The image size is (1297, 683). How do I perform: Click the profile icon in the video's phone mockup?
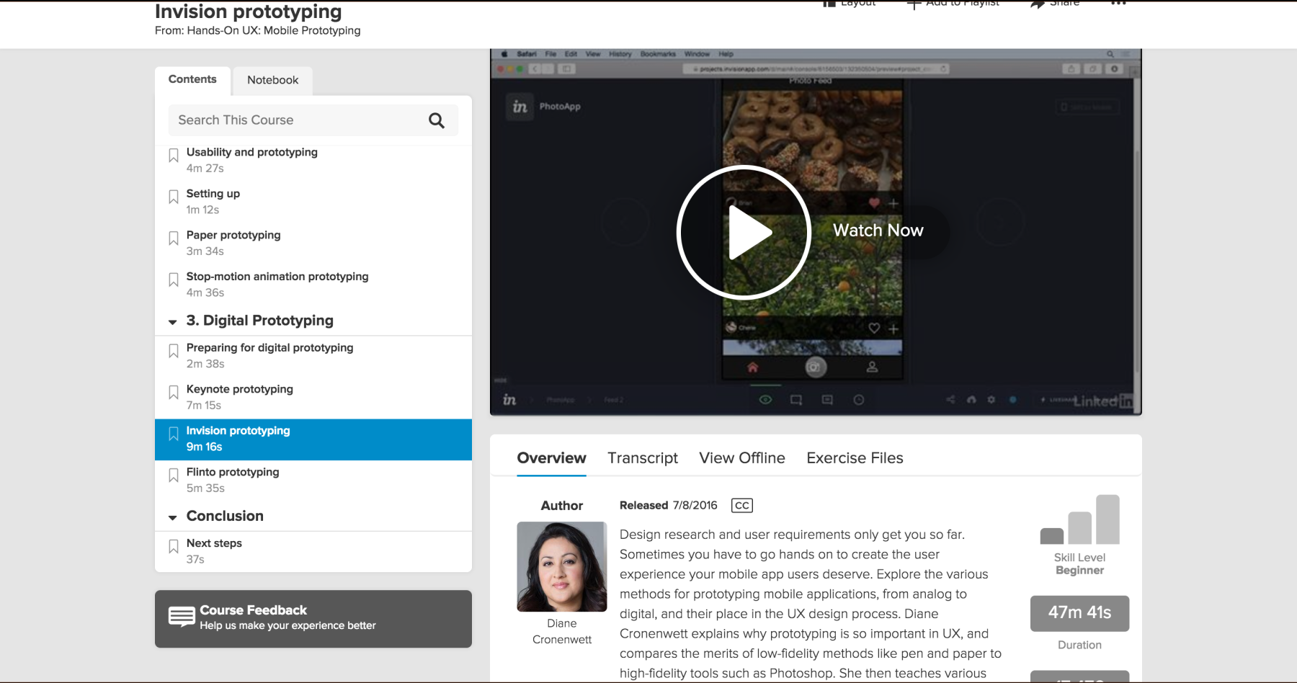tap(872, 367)
